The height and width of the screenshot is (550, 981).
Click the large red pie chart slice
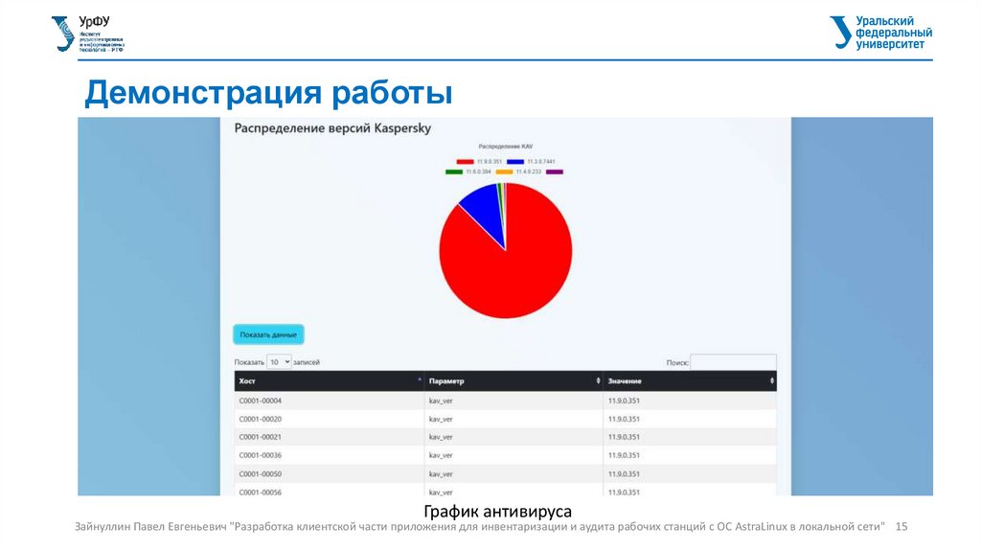tap(516, 269)
